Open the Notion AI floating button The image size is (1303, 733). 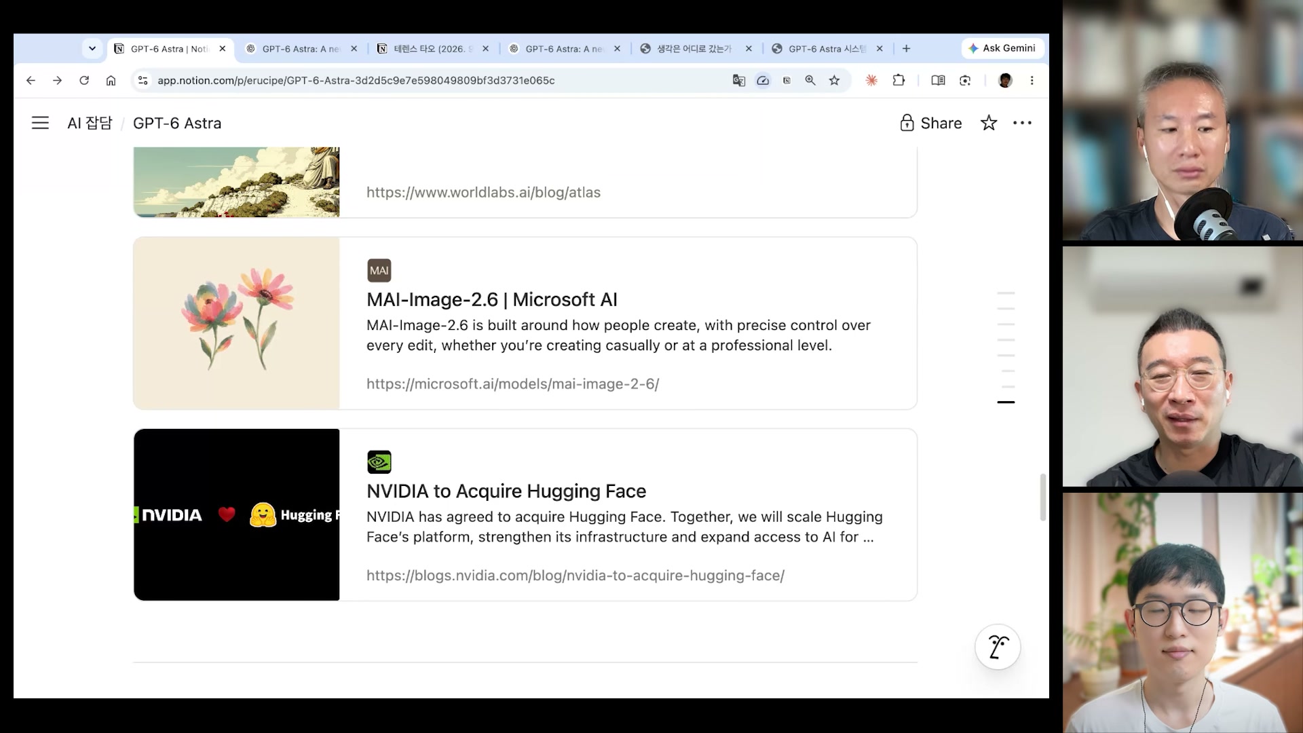click(998, 647)
